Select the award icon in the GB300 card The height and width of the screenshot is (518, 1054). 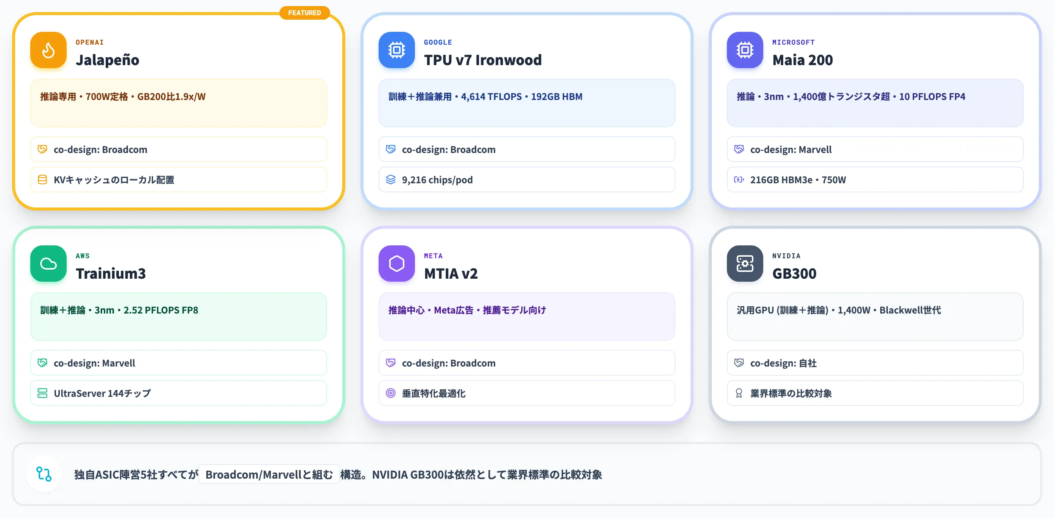pos(739,393)
